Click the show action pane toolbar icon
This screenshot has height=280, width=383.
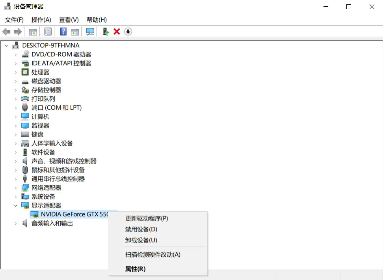(x=75, y=31)
